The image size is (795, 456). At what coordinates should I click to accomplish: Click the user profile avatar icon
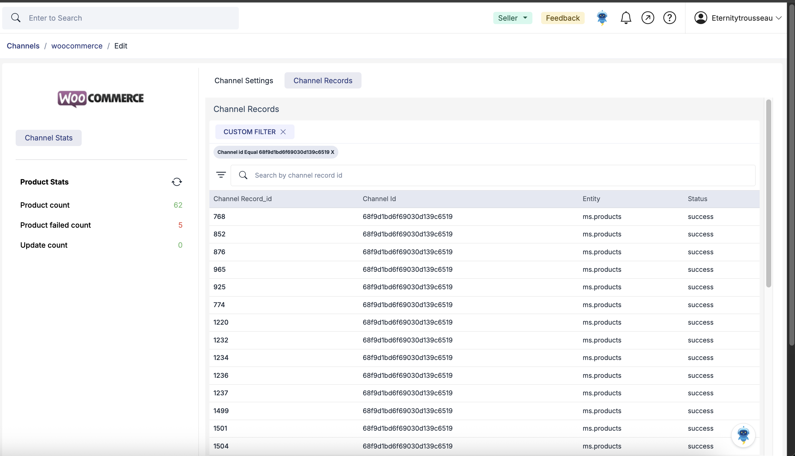(x=700, y=18)
